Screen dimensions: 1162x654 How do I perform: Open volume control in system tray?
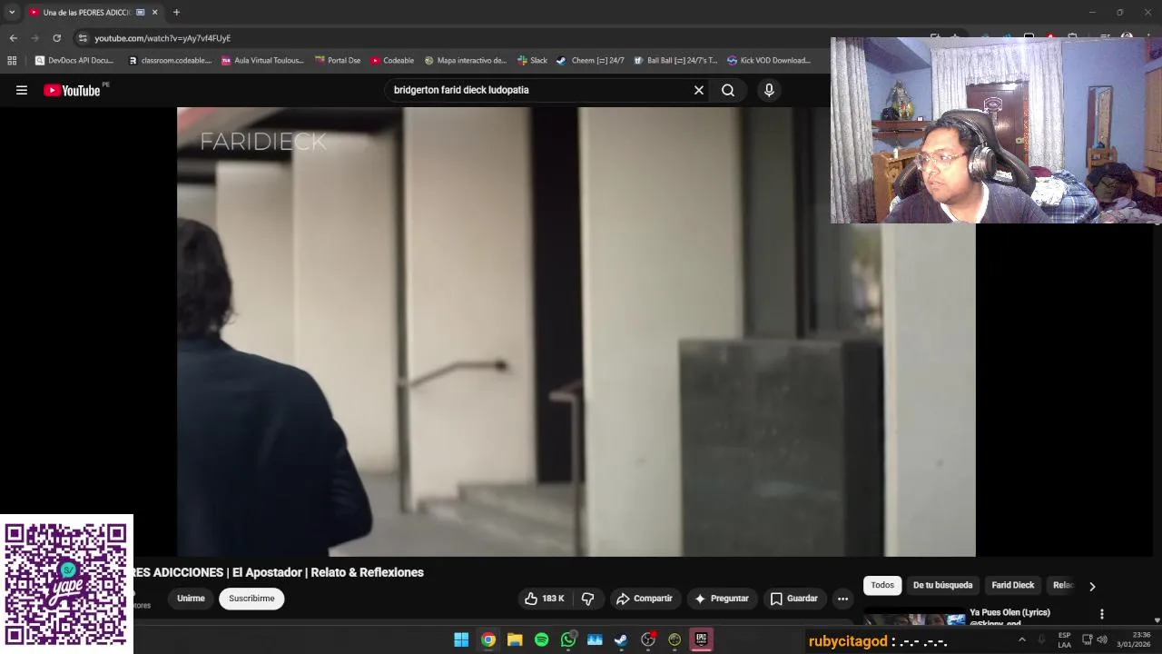pos(1102,639)
